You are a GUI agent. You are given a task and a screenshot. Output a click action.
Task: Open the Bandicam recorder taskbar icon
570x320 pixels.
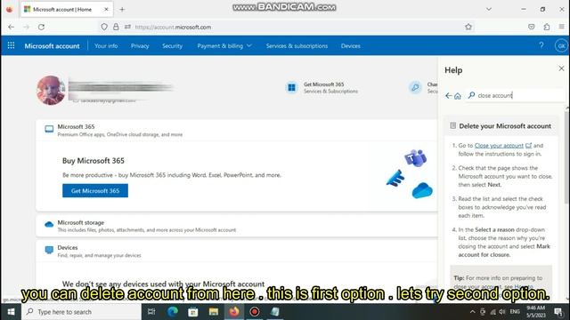click(x=255, y=312)
